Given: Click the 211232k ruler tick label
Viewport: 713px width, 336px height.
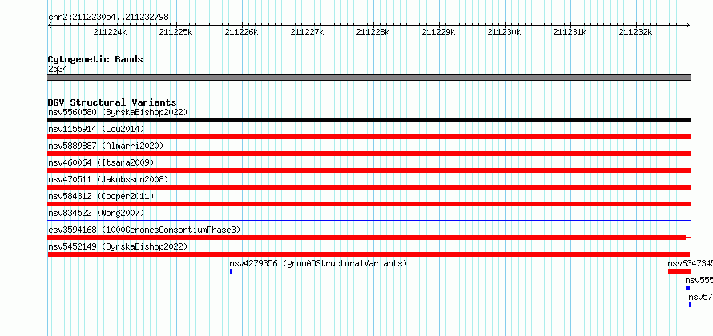Looking at the screenshot, I should pyautogui.click(x=635, y=32).
